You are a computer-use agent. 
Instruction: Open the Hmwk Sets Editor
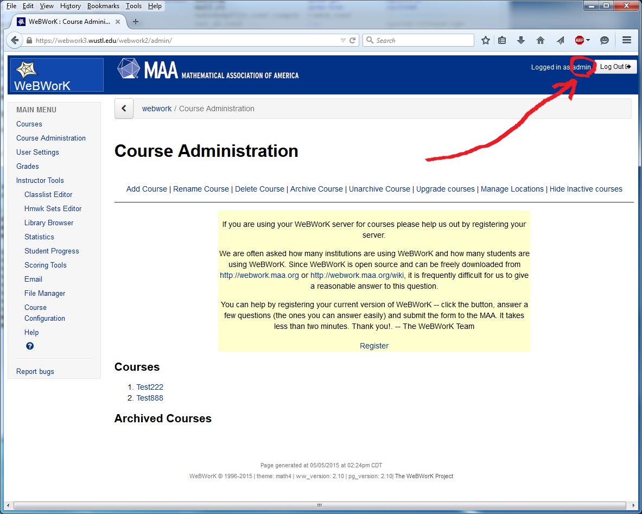[x=53, y=208]
